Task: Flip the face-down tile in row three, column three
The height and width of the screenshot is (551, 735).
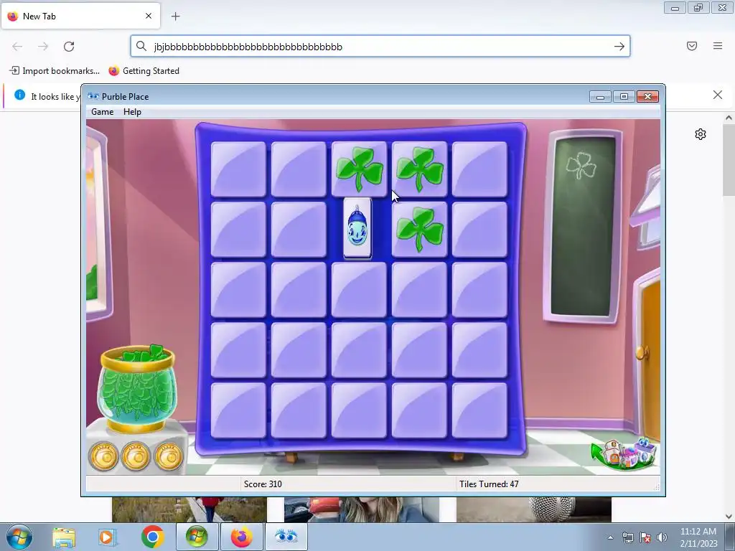Action: click(359, 290)
